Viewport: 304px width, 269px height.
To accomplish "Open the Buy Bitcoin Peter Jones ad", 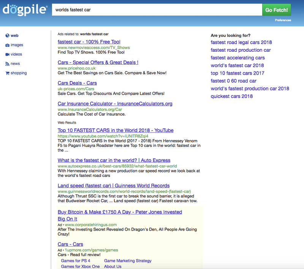I will tap(120, 215).
